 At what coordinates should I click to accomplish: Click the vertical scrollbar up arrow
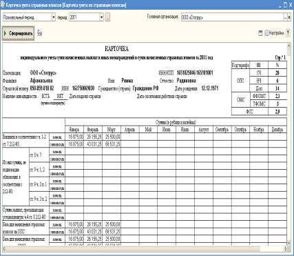coord(289,46)
